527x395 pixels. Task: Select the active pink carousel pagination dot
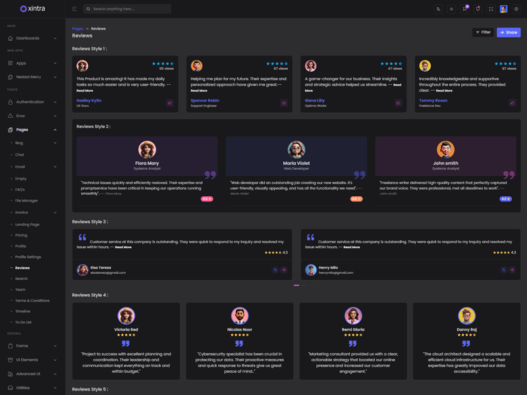click(296, 285)
